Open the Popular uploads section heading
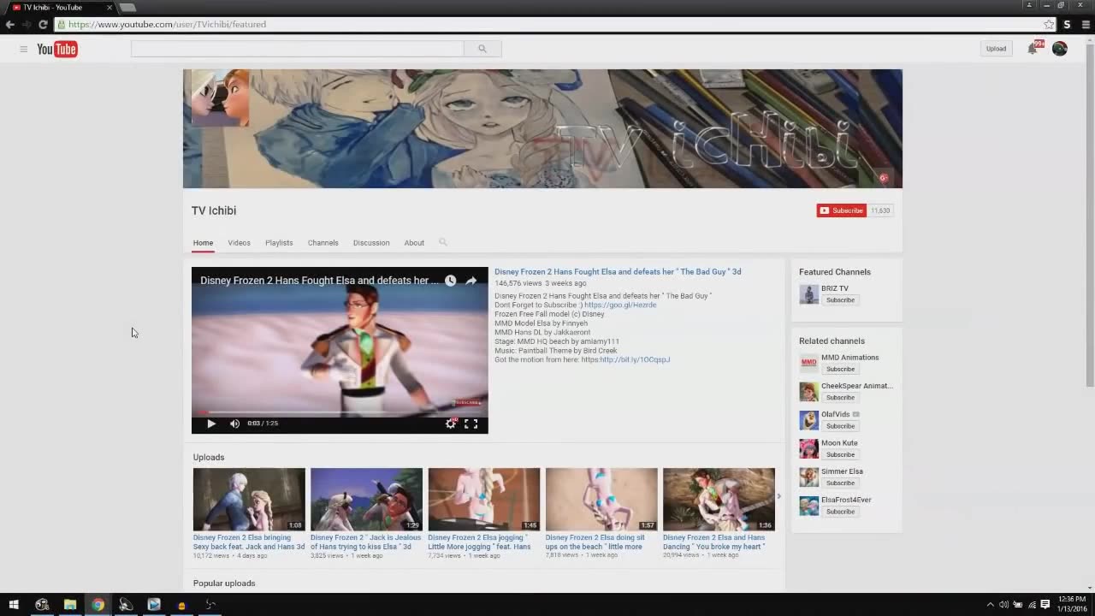 (x=224, y=583)
